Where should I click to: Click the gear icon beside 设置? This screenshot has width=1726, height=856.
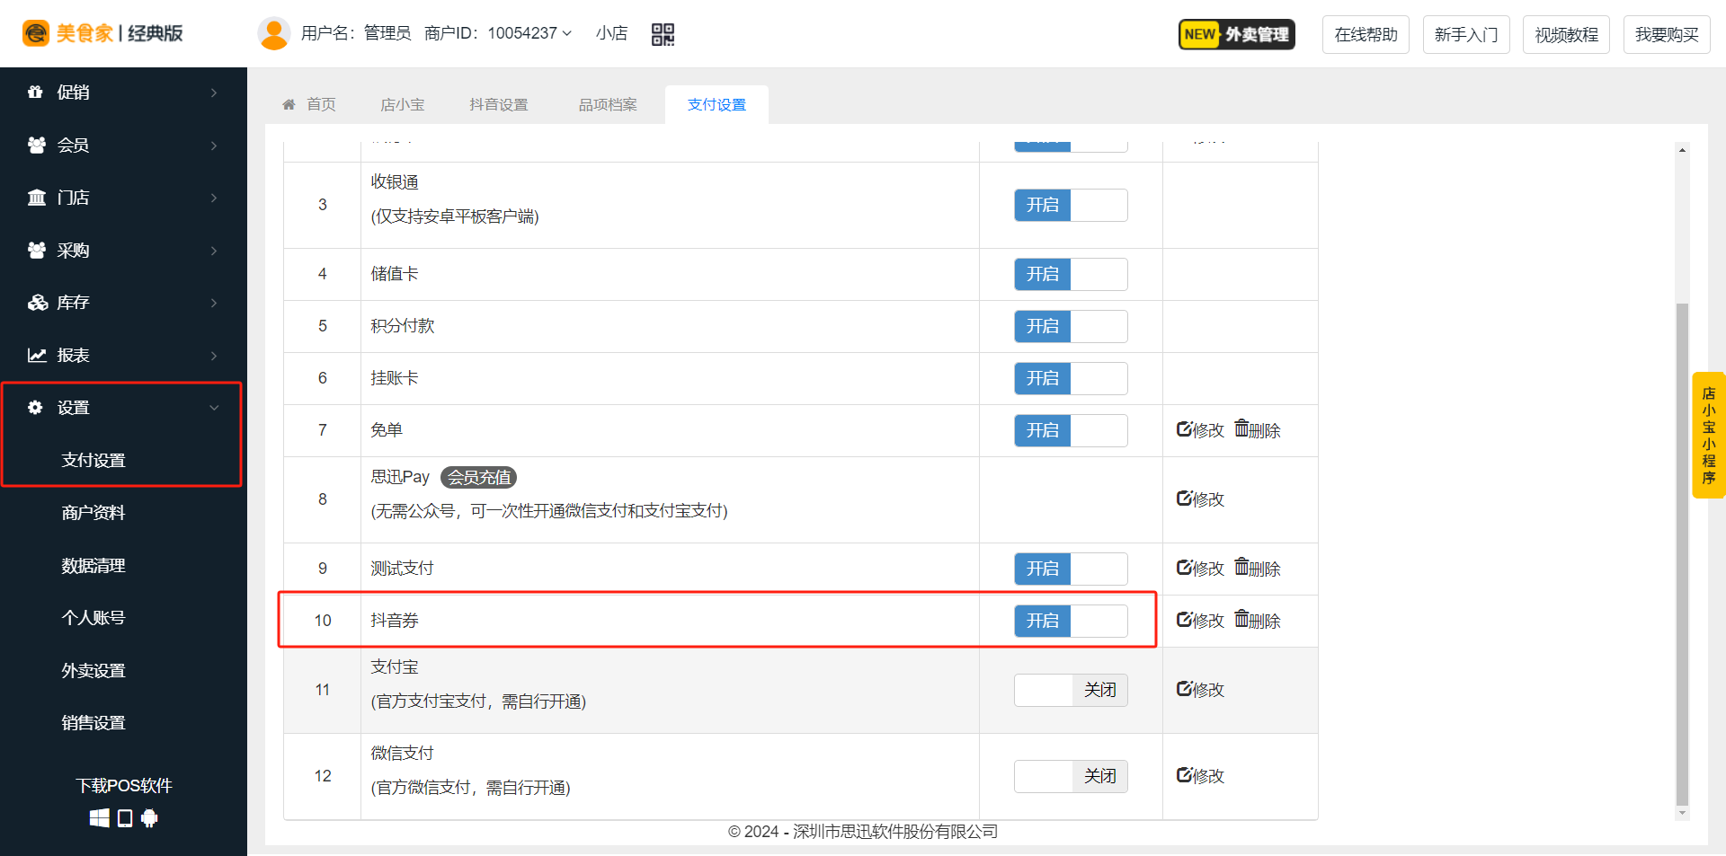coord(35,408)
